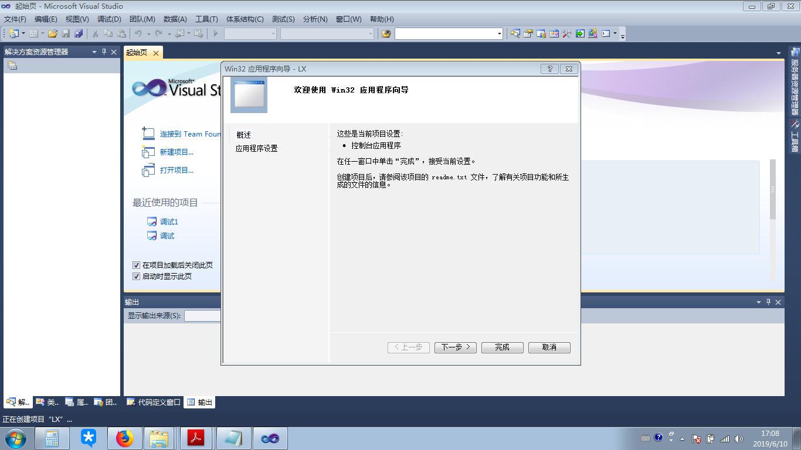Open the Output panel options chevron
Image resolution: width=801 pixels, height=450 pixels.
coord(758,302)
